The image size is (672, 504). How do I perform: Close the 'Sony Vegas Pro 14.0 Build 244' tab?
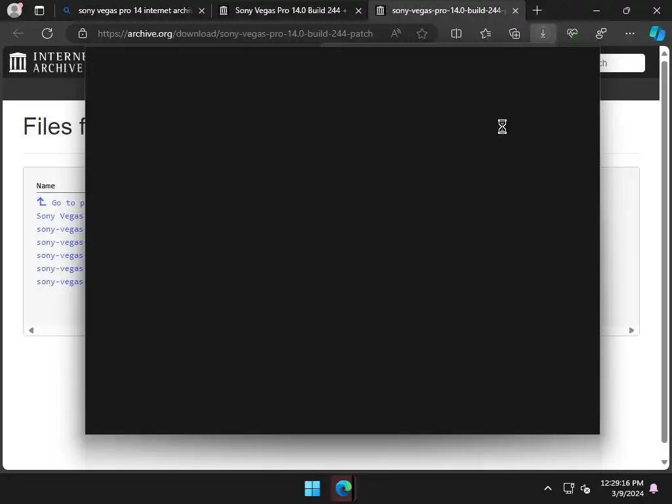click(359, 10)
